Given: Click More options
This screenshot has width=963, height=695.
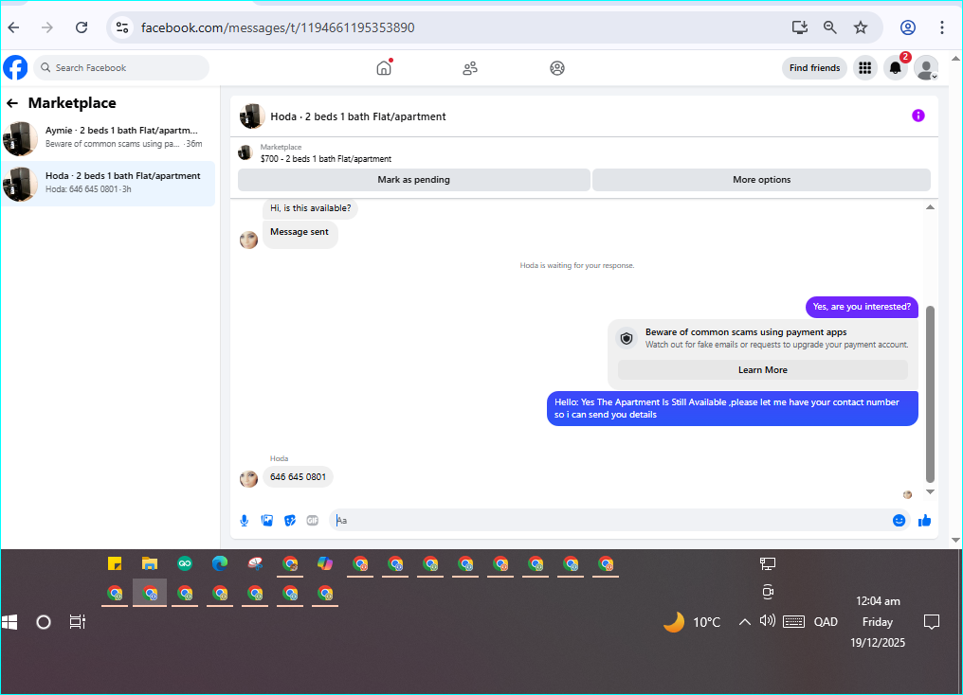Looking at the screenshot, I should [x=761, y=180].
